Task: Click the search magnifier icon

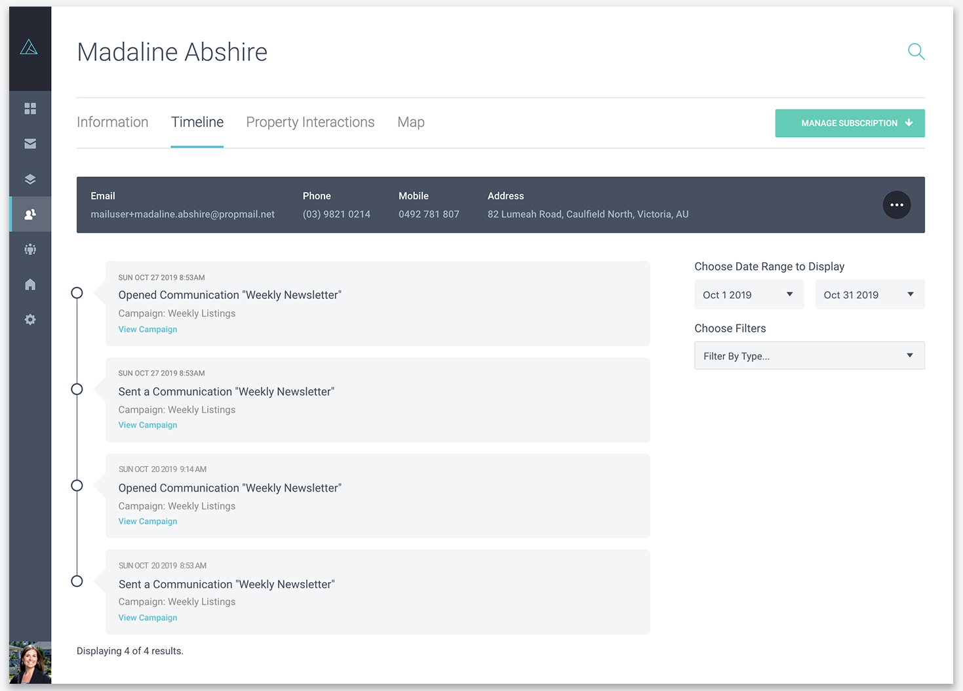Action: click(916, 51)
